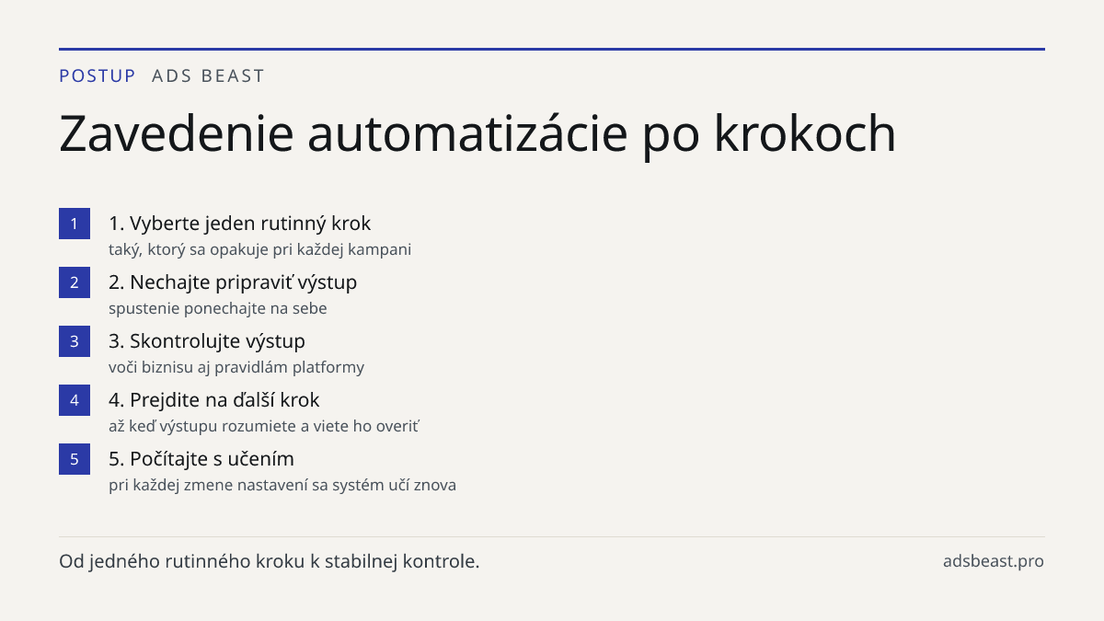Click the blue number 5 badge

pyautogui.click(x=75, y=459)
